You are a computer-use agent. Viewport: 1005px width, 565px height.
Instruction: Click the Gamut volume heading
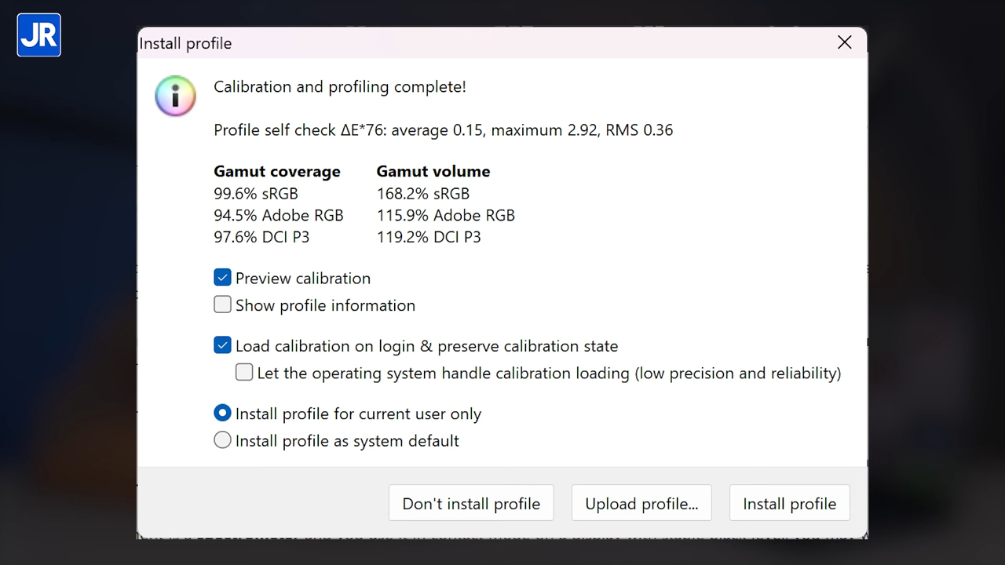click(x=433, y=171)
